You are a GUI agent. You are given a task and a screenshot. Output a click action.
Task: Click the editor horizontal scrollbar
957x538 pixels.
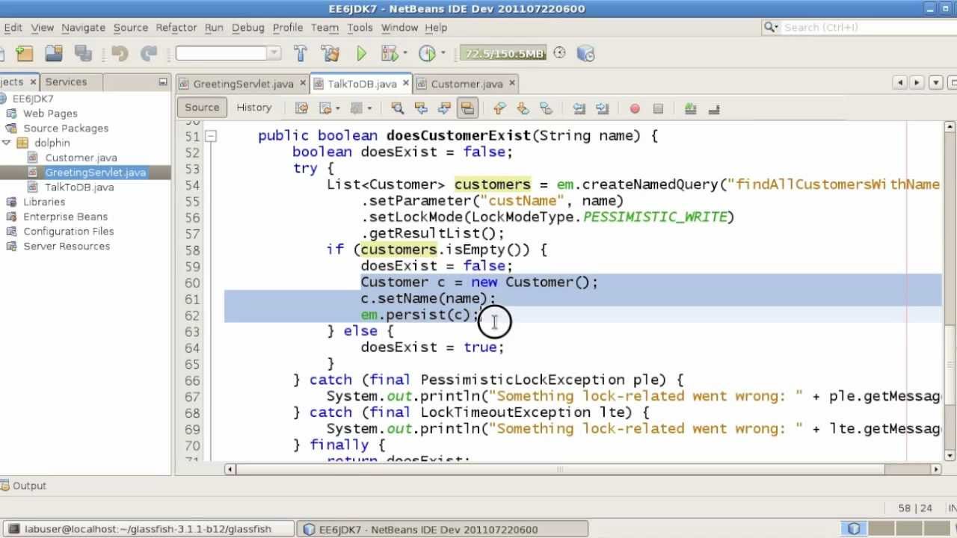pos(583,469)
